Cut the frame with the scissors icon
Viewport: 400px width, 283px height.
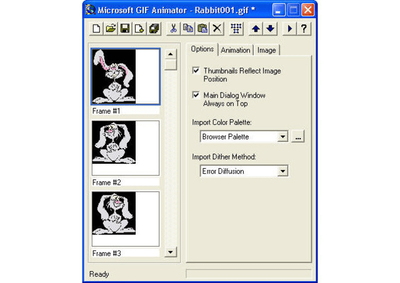click(174, 28)
